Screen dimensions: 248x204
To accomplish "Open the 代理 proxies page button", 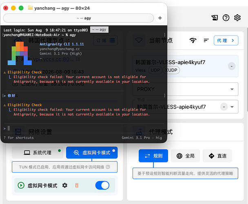I will click(x=226, y=40).
